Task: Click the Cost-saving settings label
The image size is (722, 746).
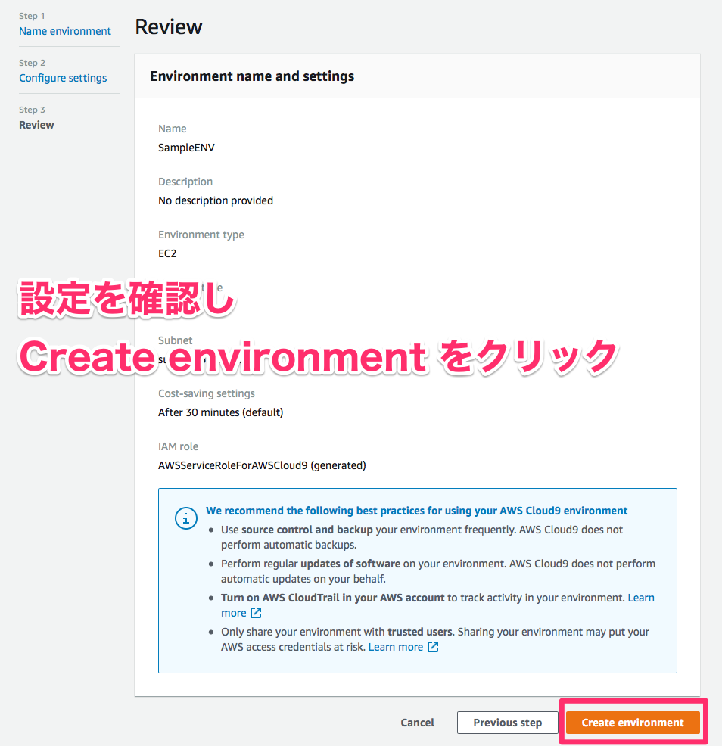Action: pos(207,393)
